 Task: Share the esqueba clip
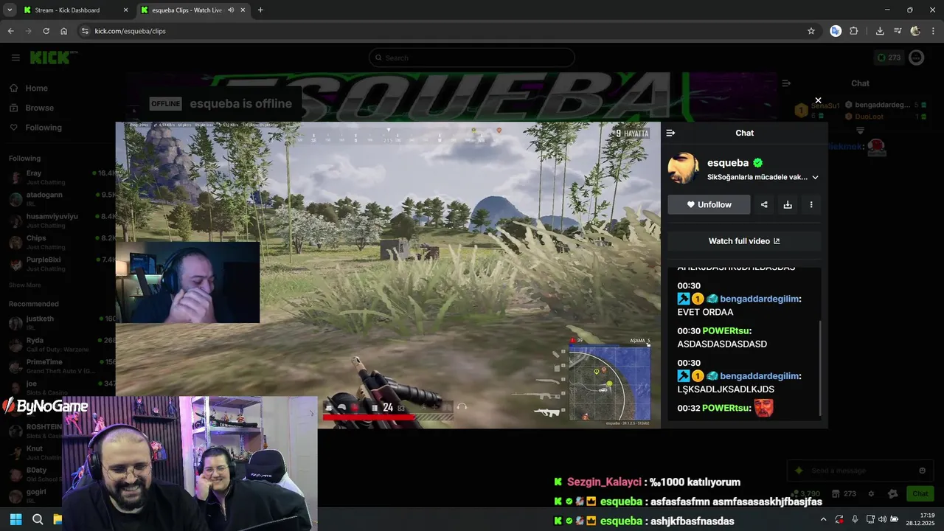(764, 204)
